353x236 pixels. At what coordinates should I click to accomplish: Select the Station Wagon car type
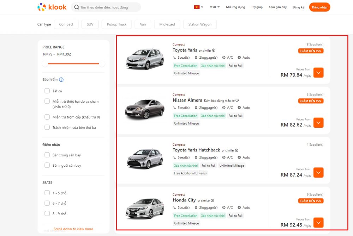(x=200, y=24)
